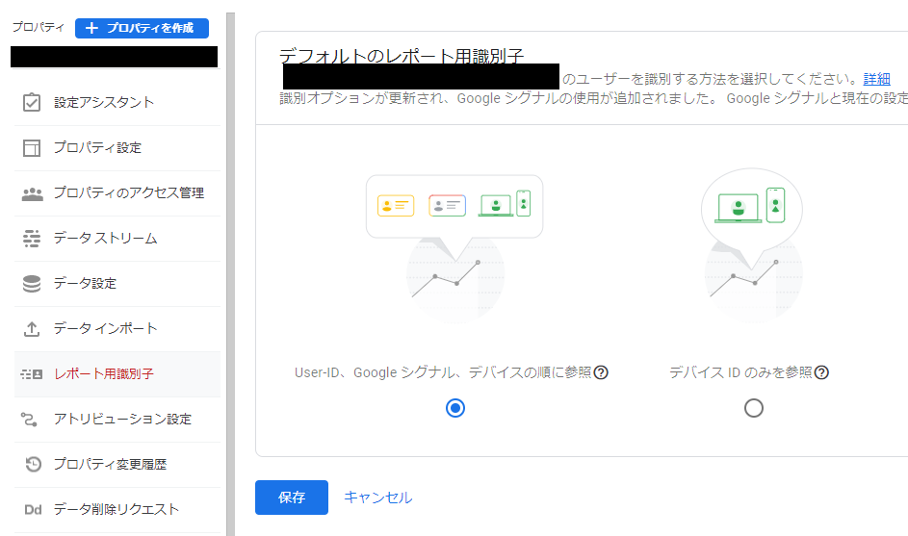908x536 pixels.
Task: Click the プロパティ設定 layout icon
Action: coord(32,147)
